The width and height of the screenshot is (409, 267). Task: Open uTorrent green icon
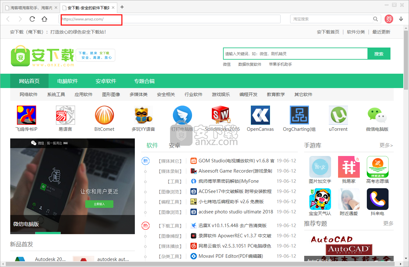click(338, 115)
